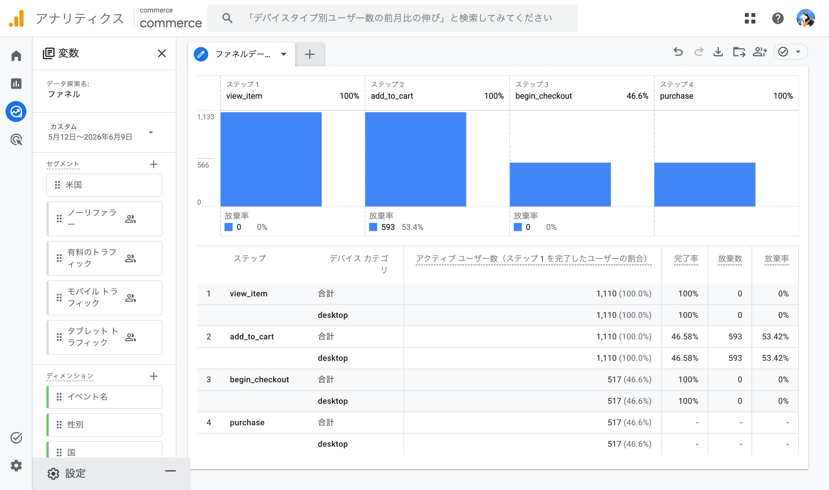The image size is (829, 490).
Task: Select the 有料のトラフィック segment
Action: tap(104, 258)
